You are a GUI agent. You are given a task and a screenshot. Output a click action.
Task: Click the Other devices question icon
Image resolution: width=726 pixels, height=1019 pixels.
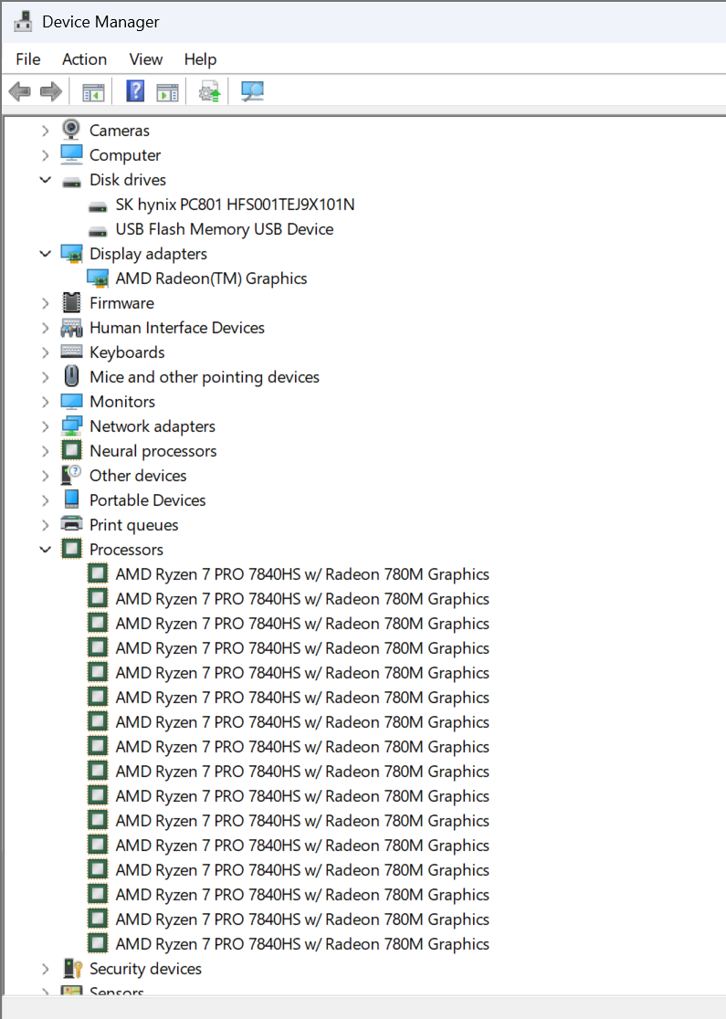click(x=71, y=475)
